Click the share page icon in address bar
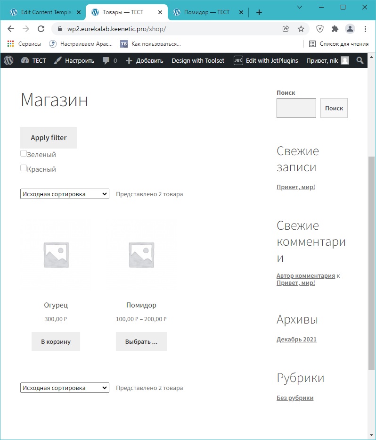The width and height of the screenshot is (376, 440). click(286, 29)
